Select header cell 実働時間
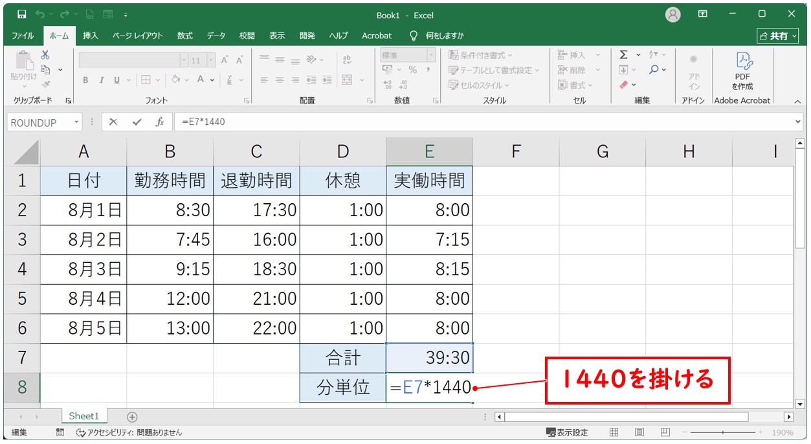The image size is (811, 444). pyautogui.click(x=429, y=180)
